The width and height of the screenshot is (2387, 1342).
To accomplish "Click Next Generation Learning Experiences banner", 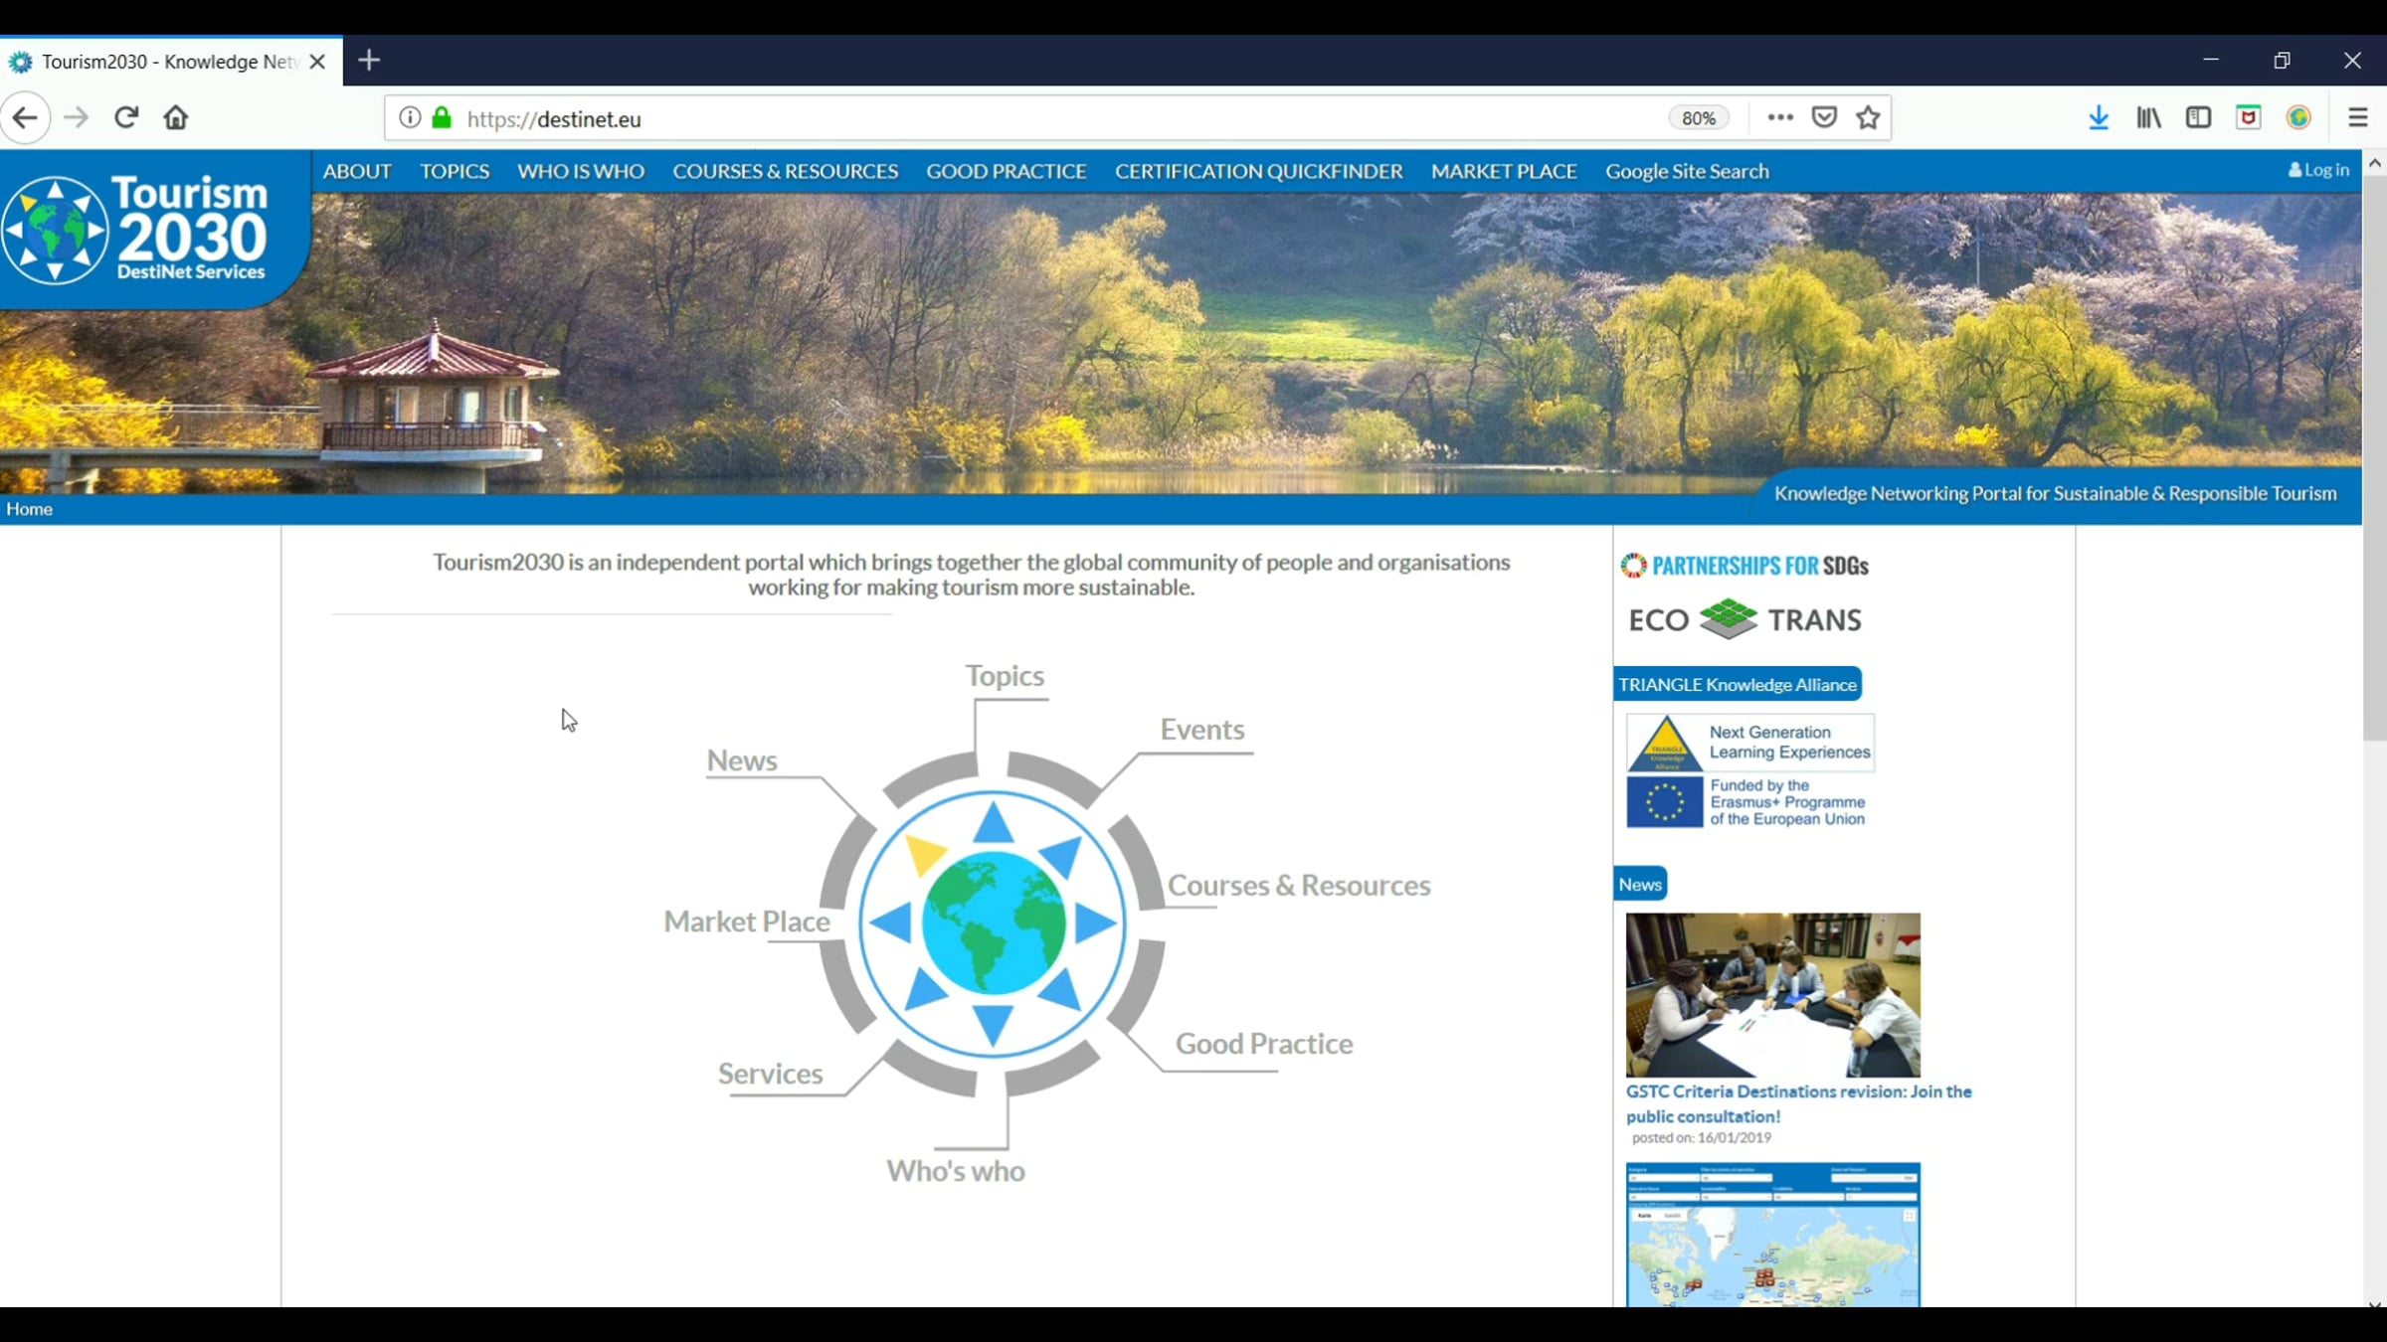I will [x=1750, y=743].
